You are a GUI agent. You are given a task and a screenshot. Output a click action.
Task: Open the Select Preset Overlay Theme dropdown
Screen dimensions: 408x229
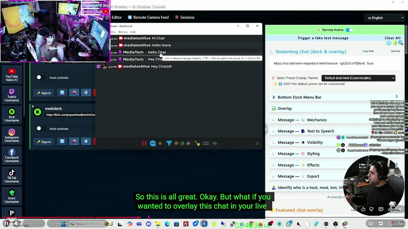(358, 78)
